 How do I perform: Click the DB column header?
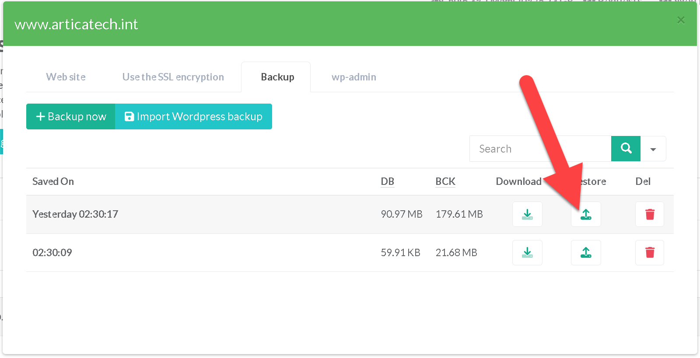(x=388, y=181)
